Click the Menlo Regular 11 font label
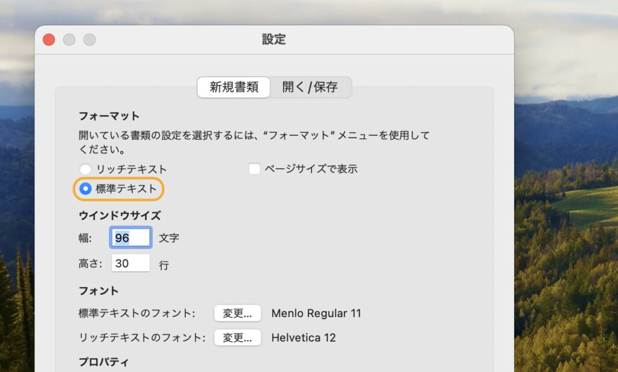 pyautogui.click(x=316, y=314)
